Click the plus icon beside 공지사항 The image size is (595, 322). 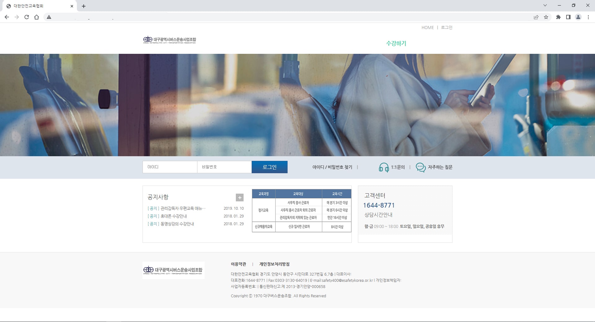click(240, 197)
